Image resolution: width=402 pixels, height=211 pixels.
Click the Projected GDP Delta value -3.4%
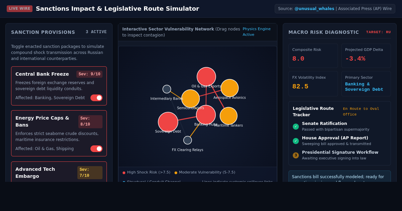tap(355, 59)
